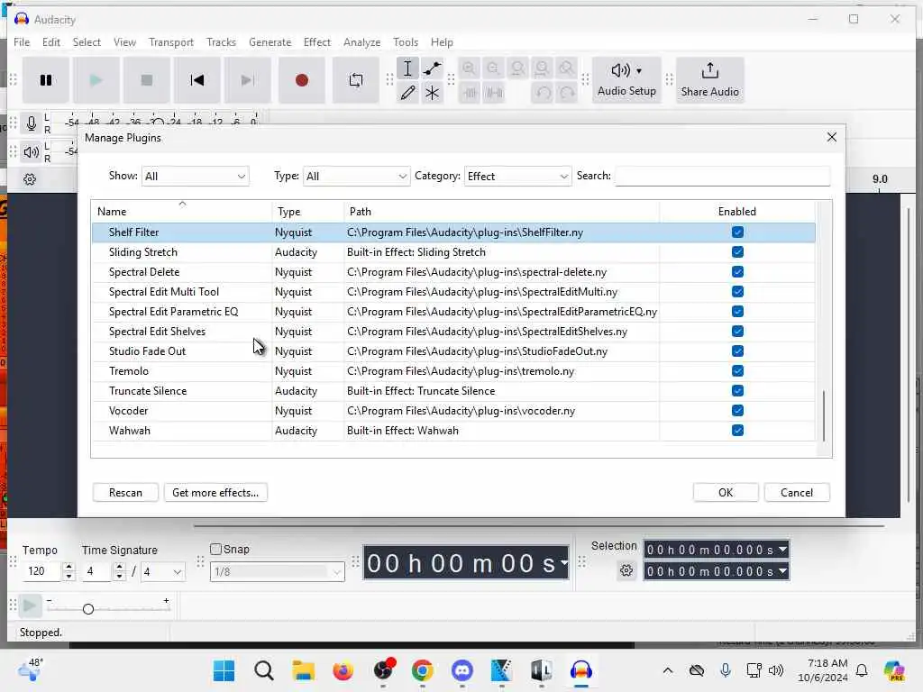Open the File menu
Image resolution: width=923 pixels, height=692 pixels.
tap(22, 41)
